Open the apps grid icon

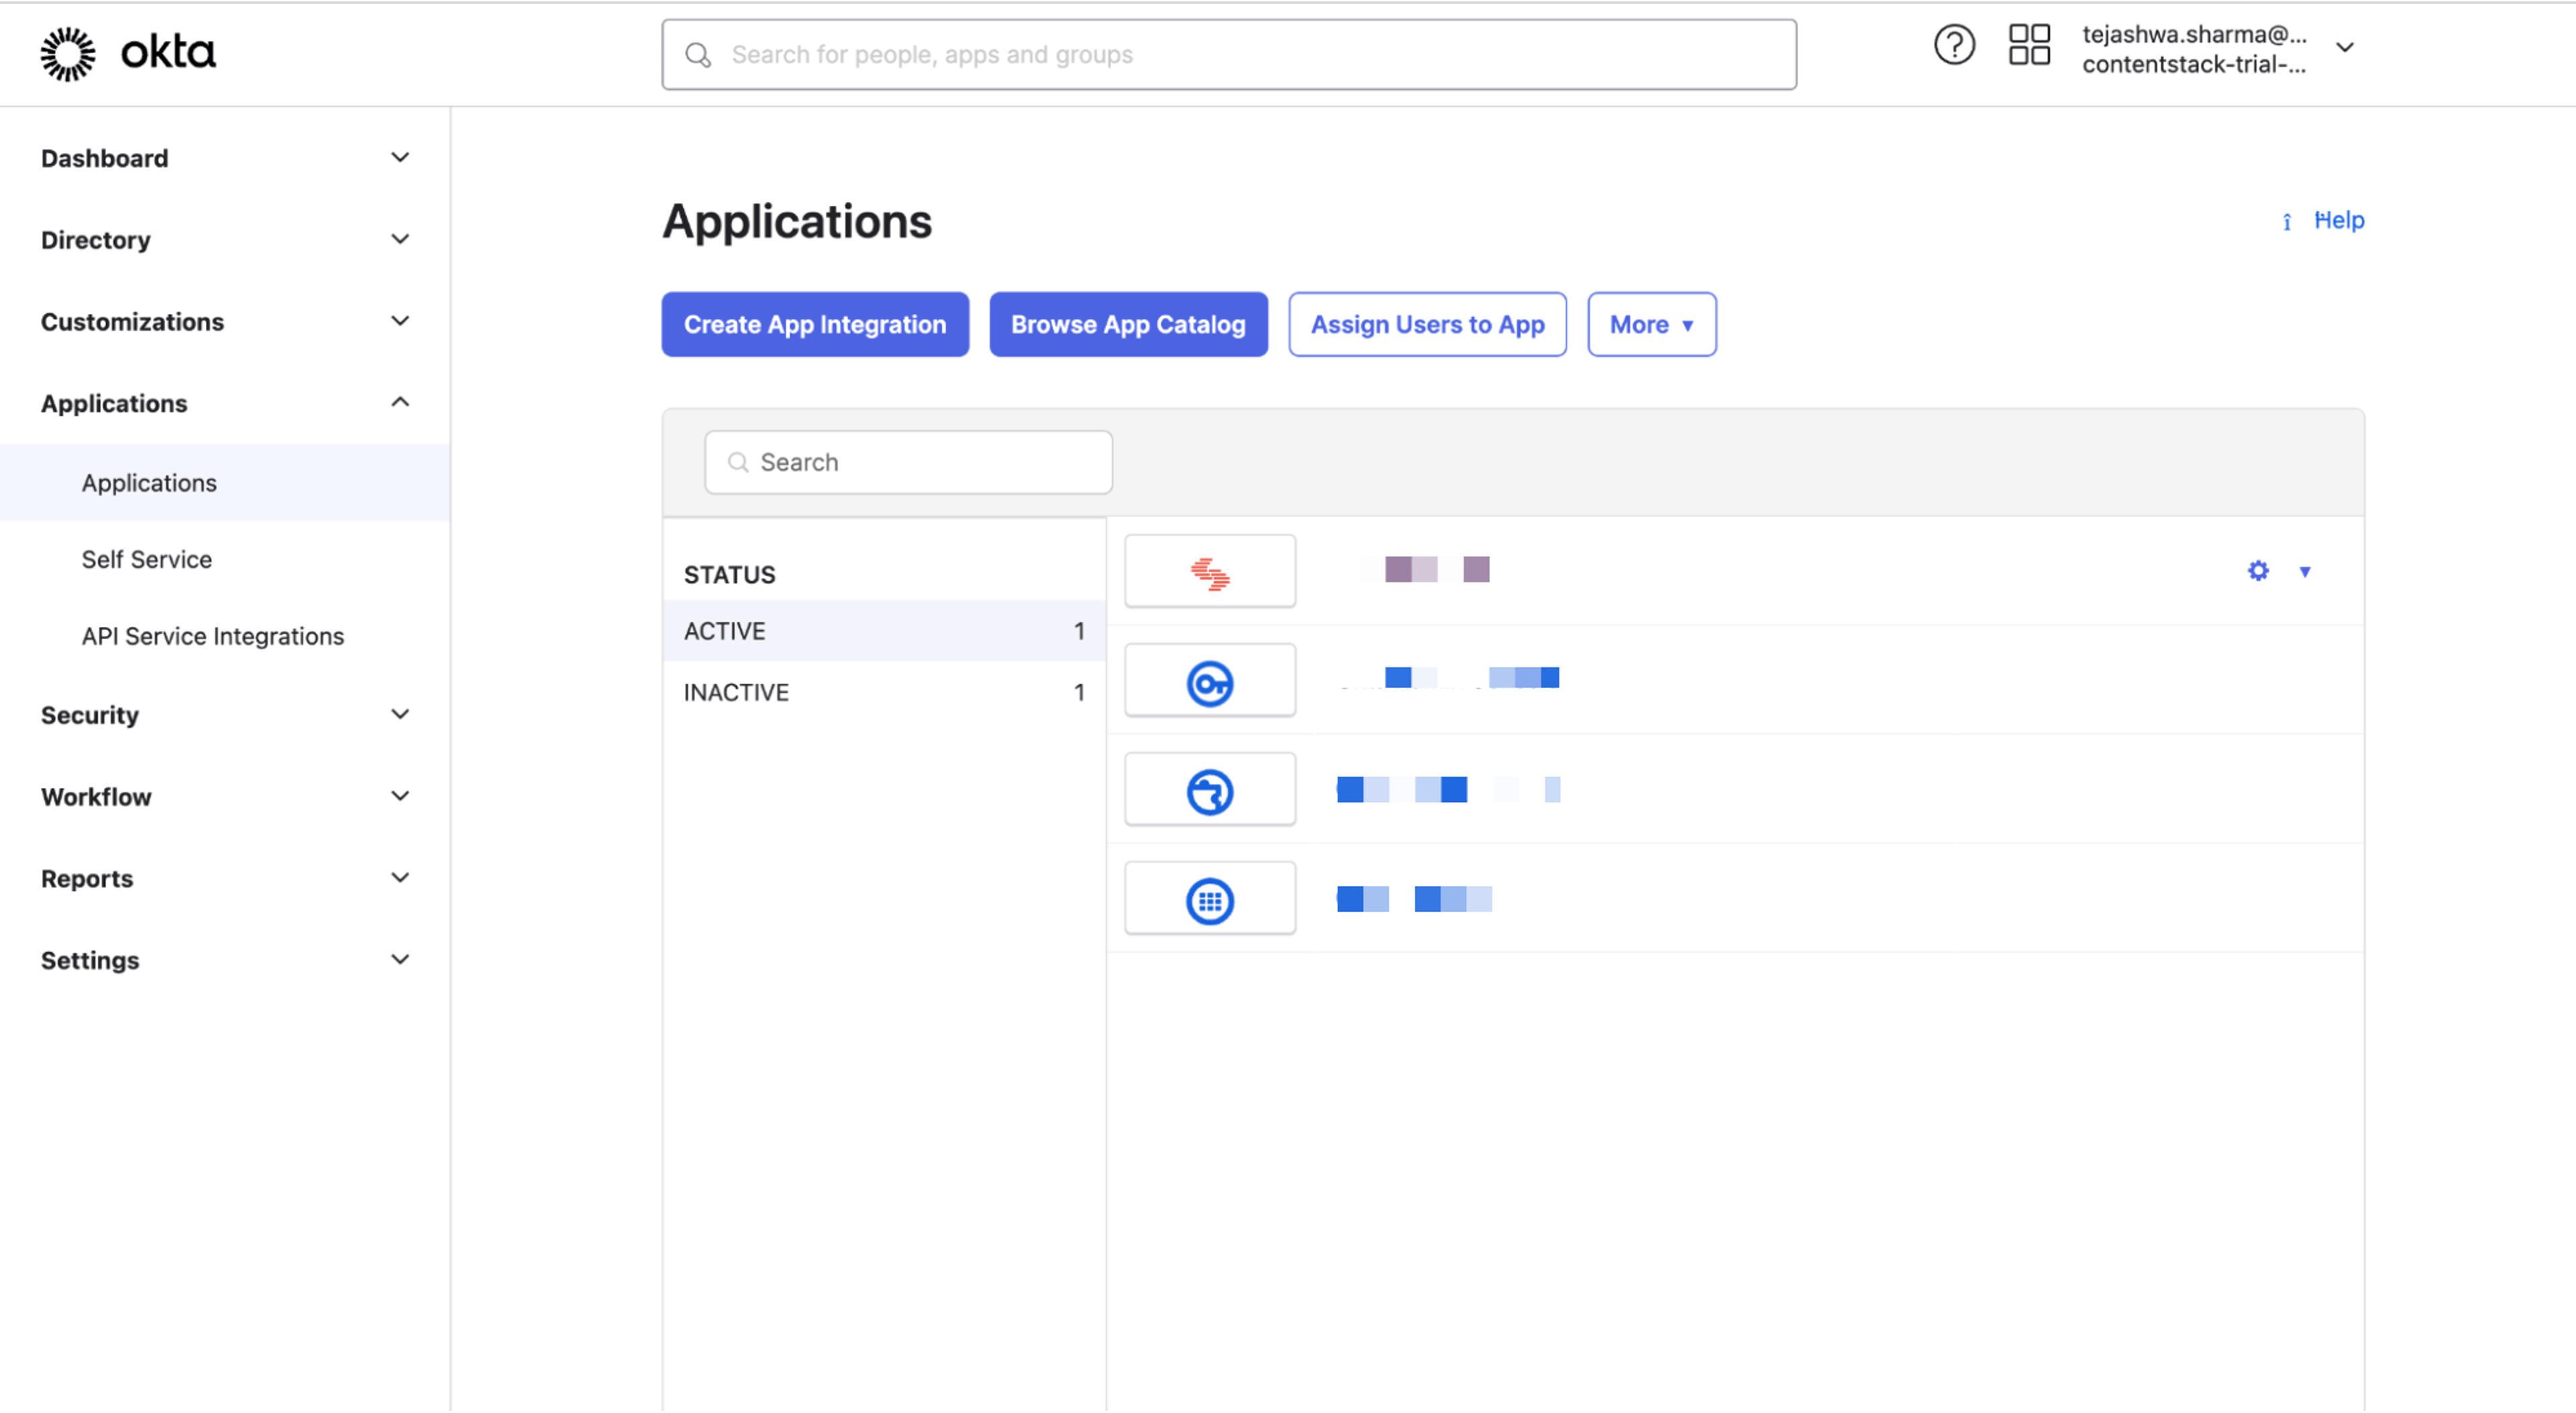pyautogui.click(x=2028, y=46)
